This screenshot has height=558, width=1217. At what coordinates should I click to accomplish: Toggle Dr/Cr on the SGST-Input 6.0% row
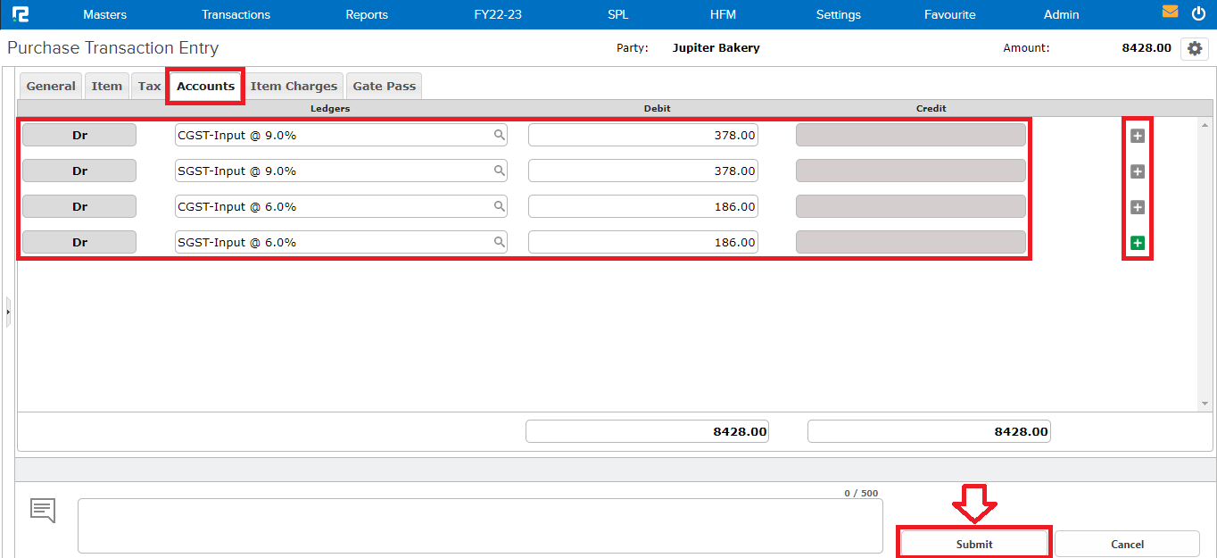(x=79, y=241)
